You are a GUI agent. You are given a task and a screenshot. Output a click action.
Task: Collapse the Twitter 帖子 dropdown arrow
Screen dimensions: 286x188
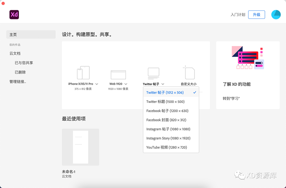pos(163,84)
